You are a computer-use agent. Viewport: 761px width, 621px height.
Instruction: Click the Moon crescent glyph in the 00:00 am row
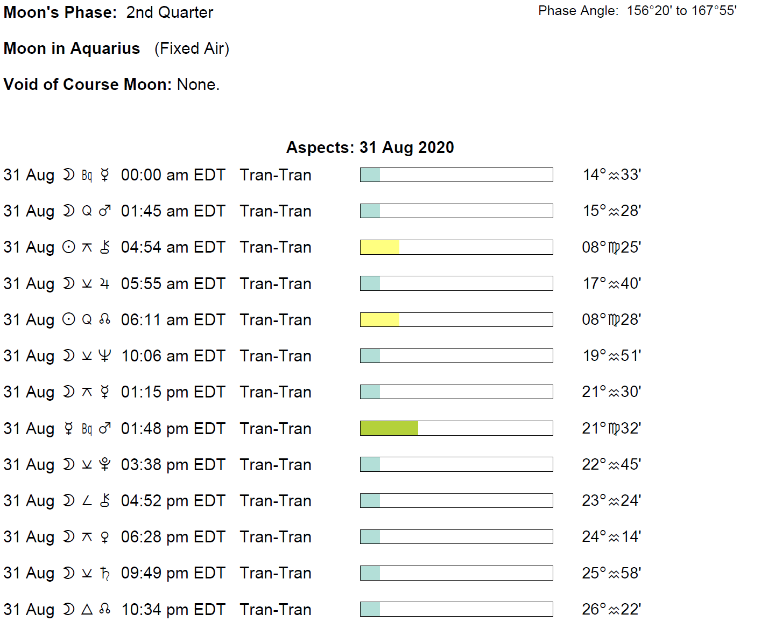pyautogui.click(x=68, y=175)
